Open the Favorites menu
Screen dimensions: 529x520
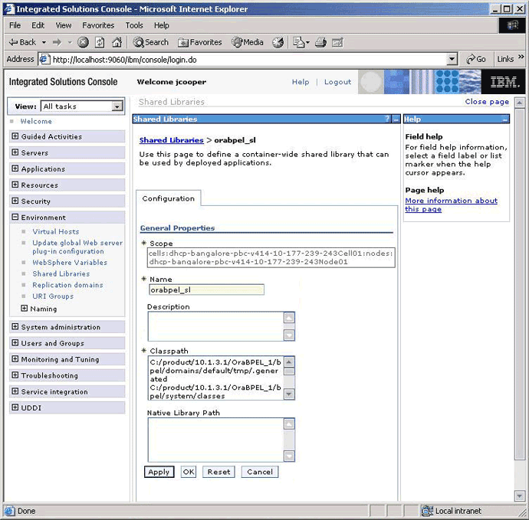point(98,25)
